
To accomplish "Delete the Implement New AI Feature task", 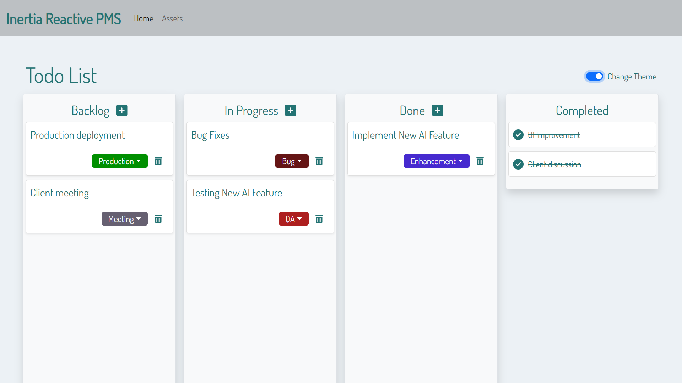I will [480, 161].
